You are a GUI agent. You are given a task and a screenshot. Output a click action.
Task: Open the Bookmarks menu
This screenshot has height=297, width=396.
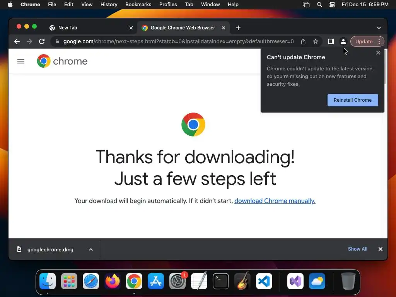pos(138,5)
